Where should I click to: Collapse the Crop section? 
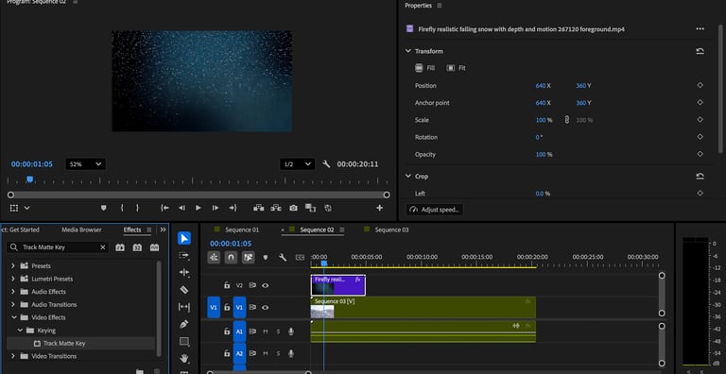coord(408,177)
